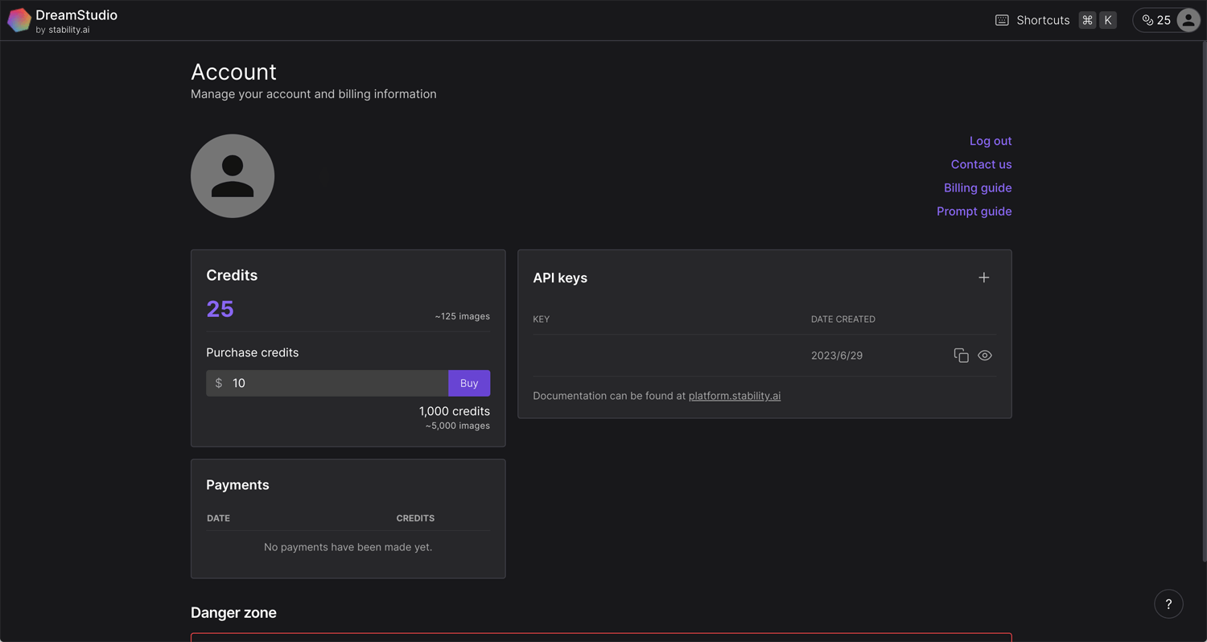This screenshot has height=642, width=1207.
Task: Click the page vertical scrollbar
Action: [x=1204, y=302]
